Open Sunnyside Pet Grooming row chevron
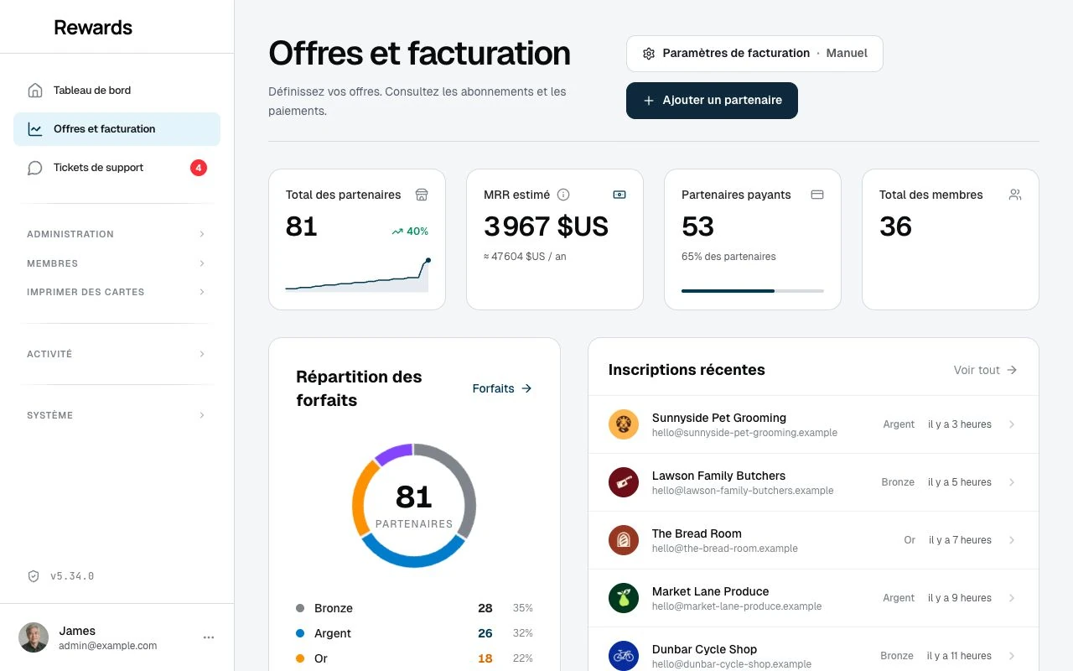Viewport: 1073px width, 671px height. [x=1012, y=424]
